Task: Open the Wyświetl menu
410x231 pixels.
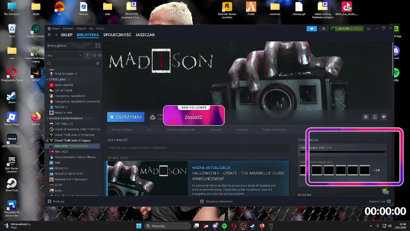Action: pos(68,29)
